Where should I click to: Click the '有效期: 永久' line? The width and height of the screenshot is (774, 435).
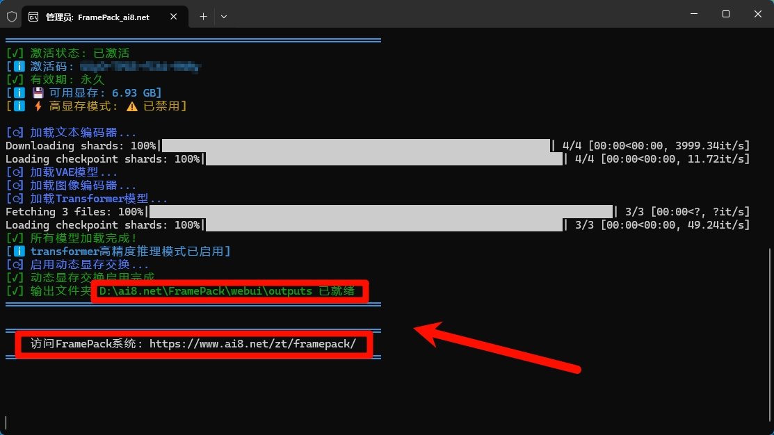[x=56, y=79]
